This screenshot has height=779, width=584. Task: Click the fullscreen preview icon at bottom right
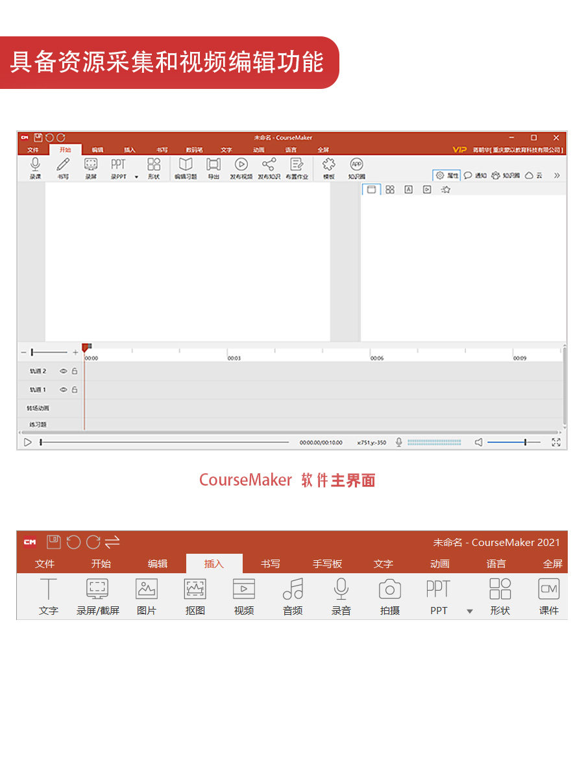pyautogui.click(x=556, y=442)
